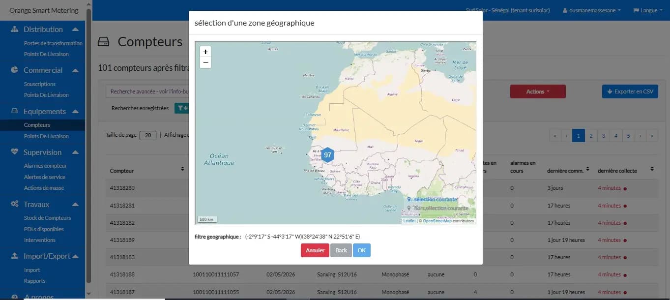
Task: Collapse the Travaux sidebar section
Action: point(75,204)
